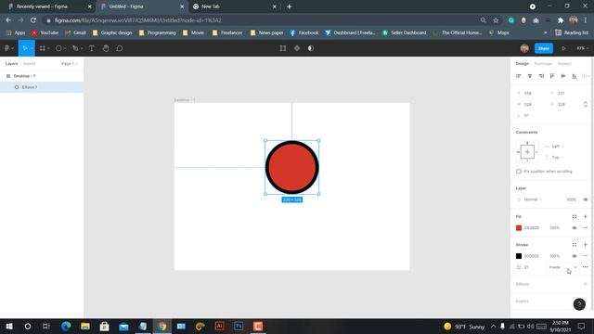
Task: Select the Frame tool
Action: tap(42, 48)
